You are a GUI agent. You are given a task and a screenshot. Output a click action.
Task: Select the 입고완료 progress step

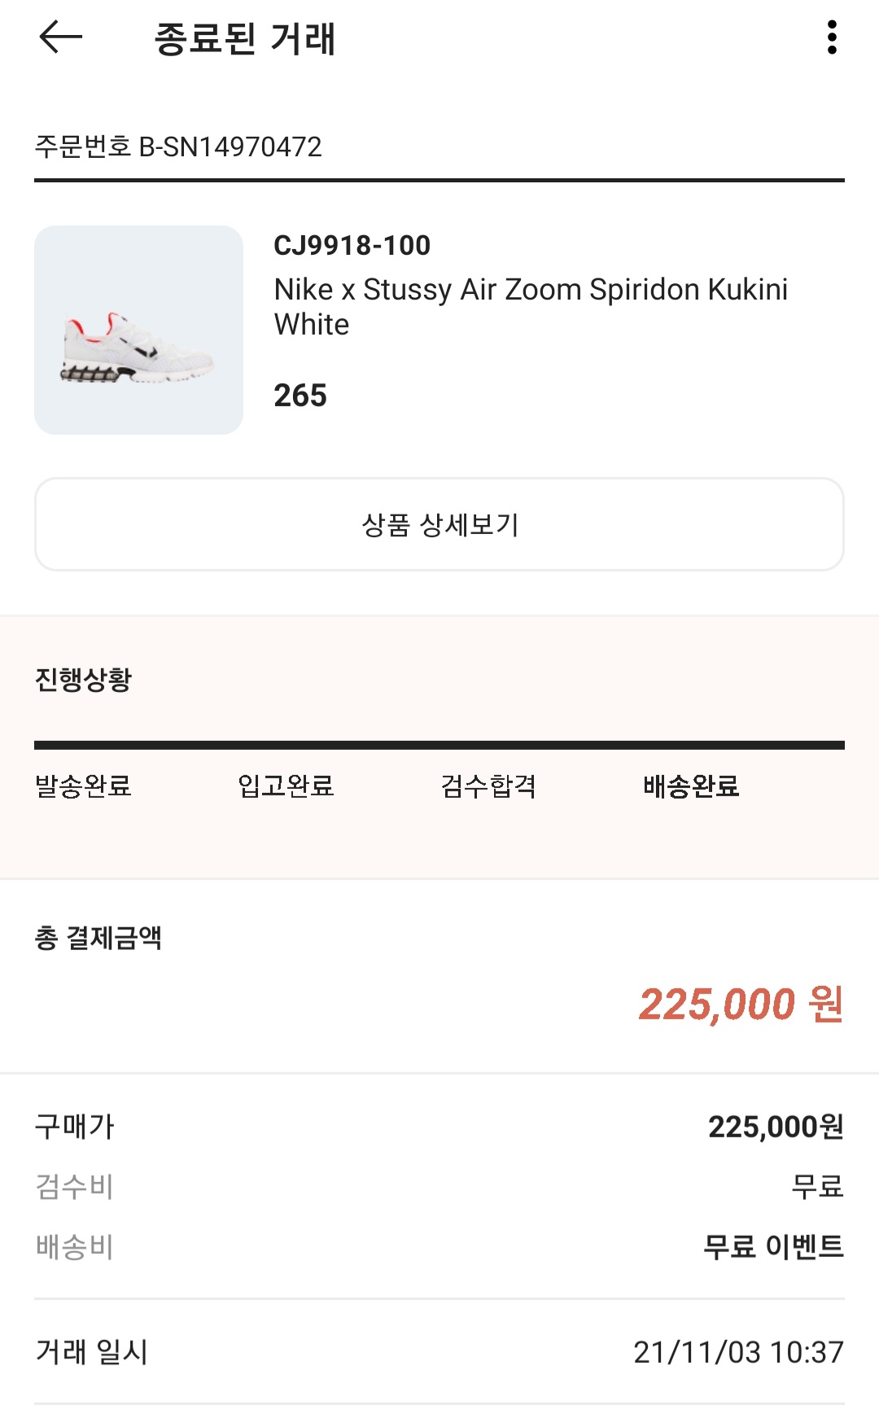tap(286, 786)
